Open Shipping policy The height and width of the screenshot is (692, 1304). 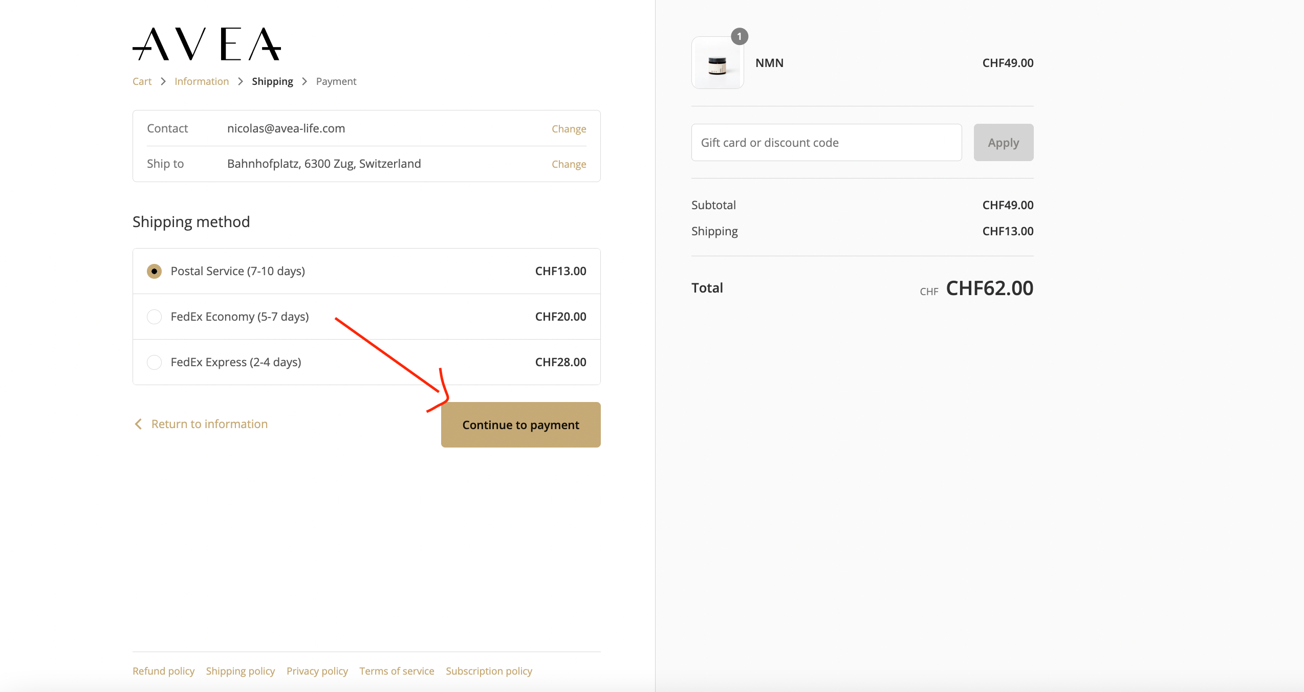pyautogui.click(x=240, y=671)
